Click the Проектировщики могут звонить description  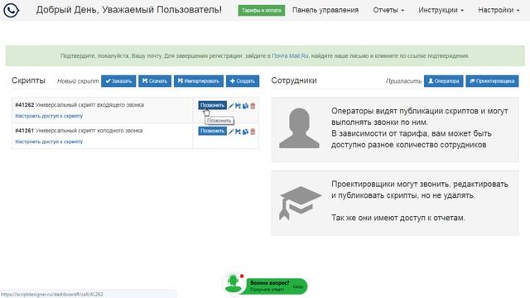coord(420,190)
